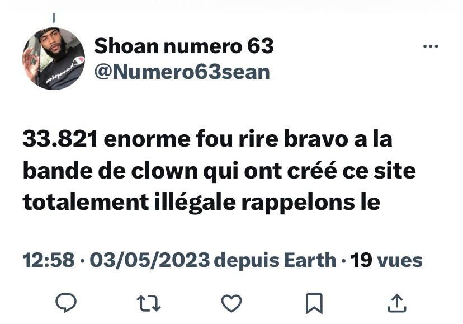Click the 12:58 timestamp
463x324 pixels.
[49, 260]
